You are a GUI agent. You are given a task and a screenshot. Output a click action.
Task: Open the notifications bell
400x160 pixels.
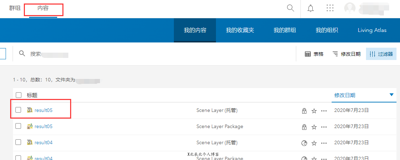(x=310, y=8)
